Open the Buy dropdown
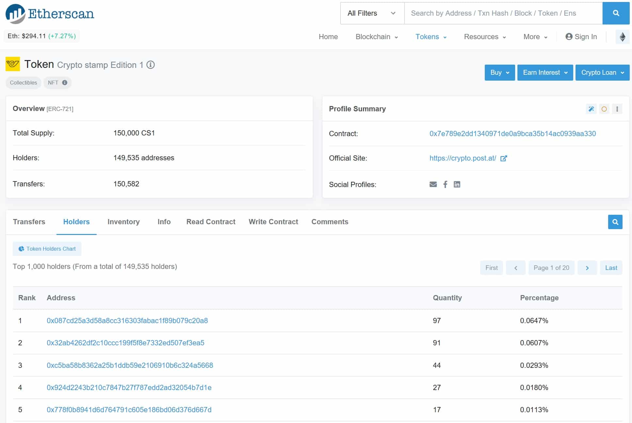Viewport: 632px width, 423px height. tap(500, 72)
